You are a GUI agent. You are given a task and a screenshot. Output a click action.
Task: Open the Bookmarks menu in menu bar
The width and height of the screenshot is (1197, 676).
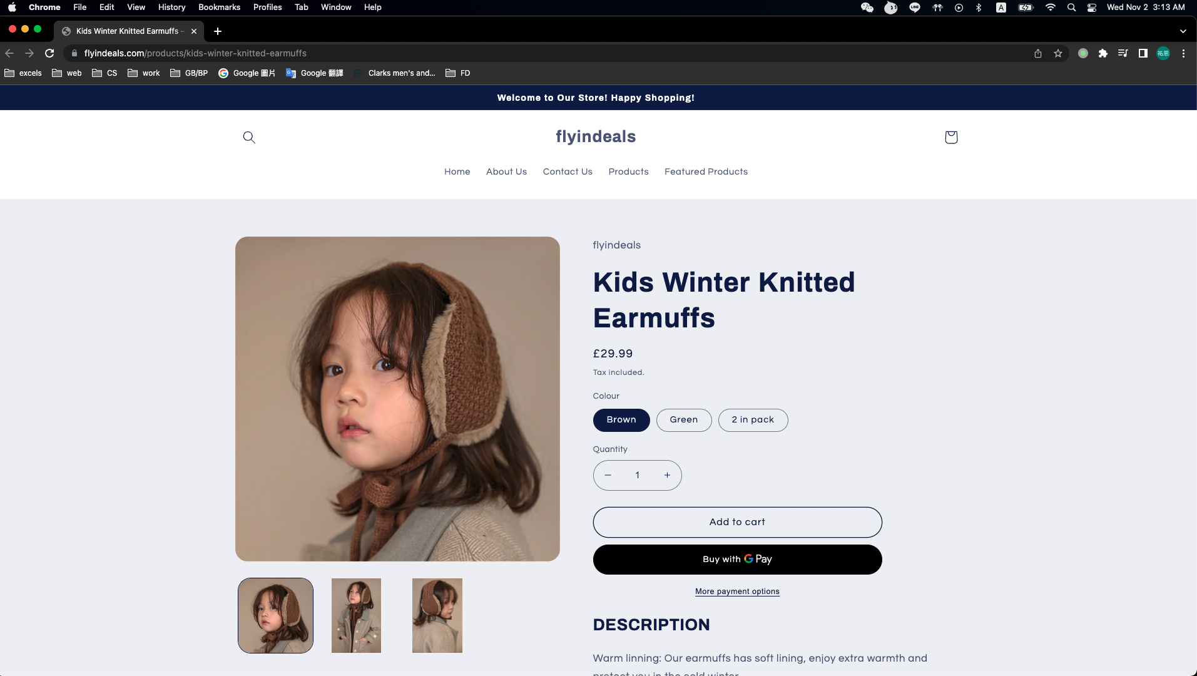tap(219, 8)
